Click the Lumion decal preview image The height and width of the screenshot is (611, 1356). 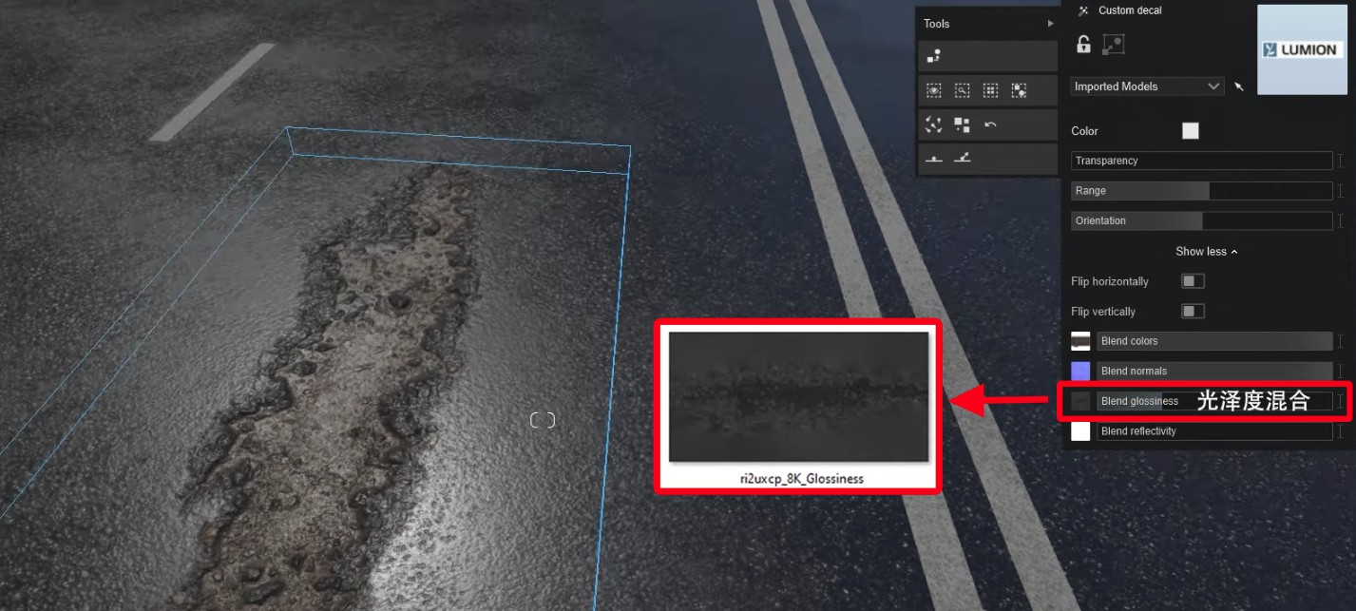1300,49
